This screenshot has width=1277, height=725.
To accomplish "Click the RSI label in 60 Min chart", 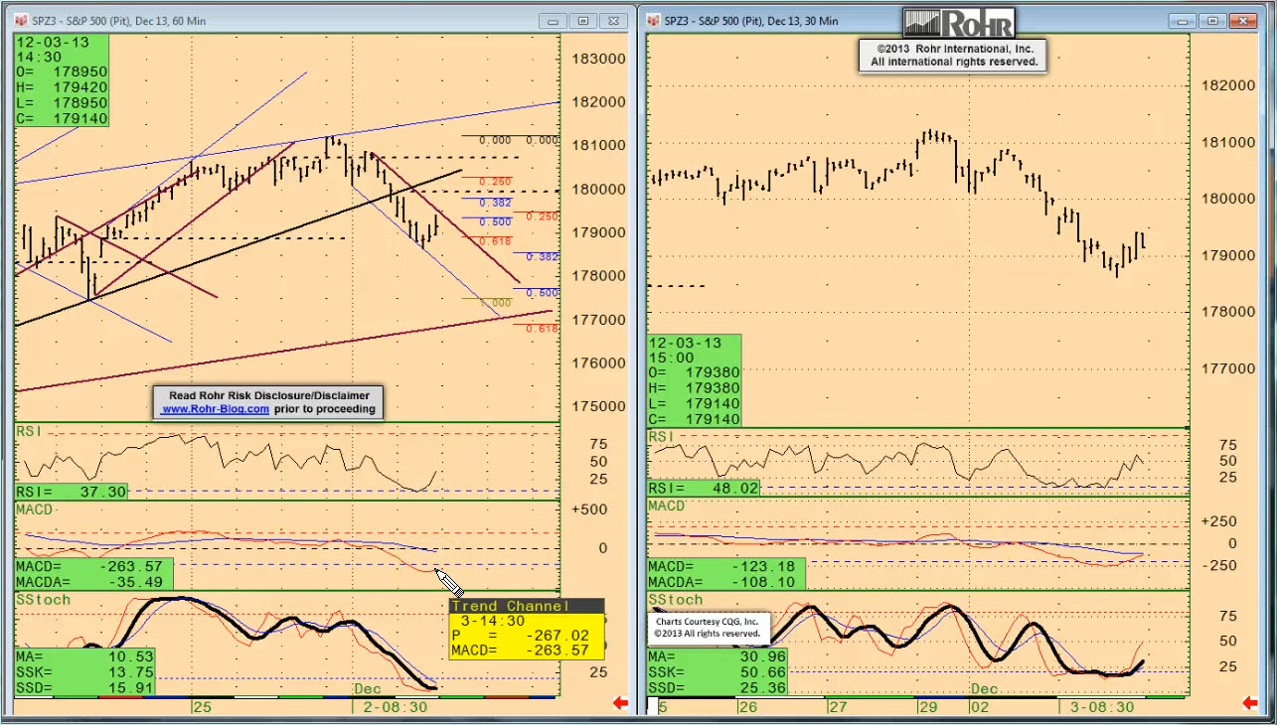I will tap(30, 432).
